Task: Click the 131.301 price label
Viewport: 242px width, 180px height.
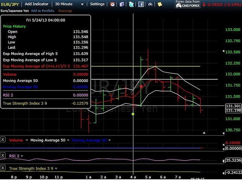Action: (x=233, y=106)
